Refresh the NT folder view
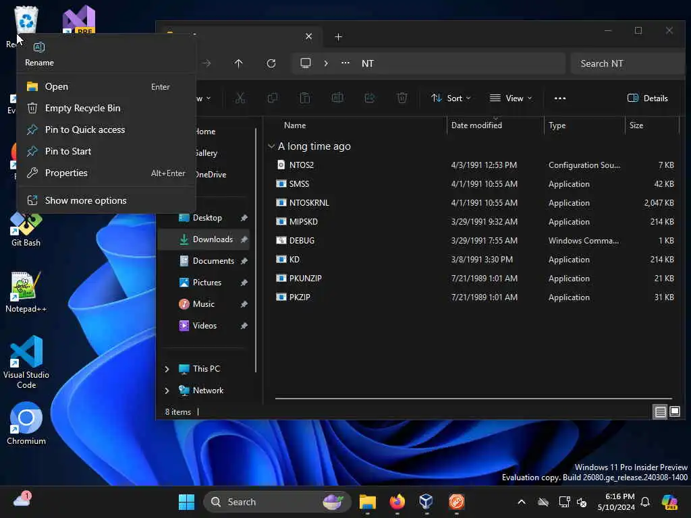The width and height of the screenshot is (691, 518). tap(271, 63)
